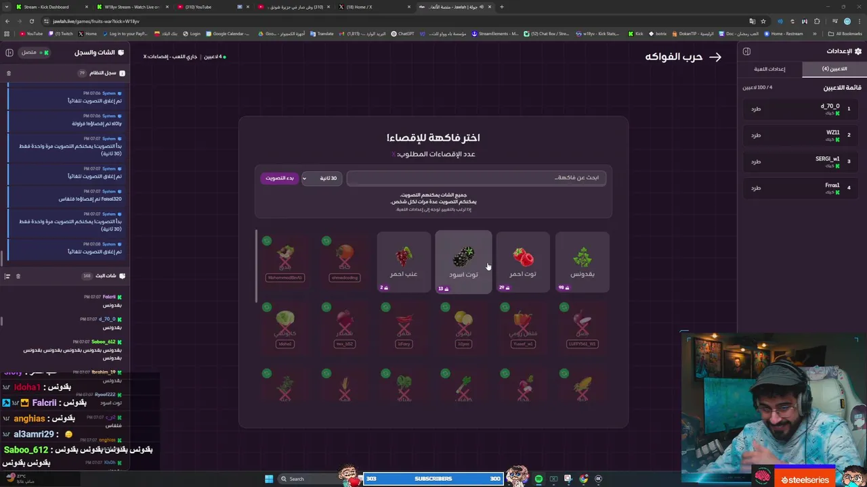Screen dimensions: 867x487
Task: Restore the eliminated chili owned by 1iFary
Action: click(x=385, y=307)
